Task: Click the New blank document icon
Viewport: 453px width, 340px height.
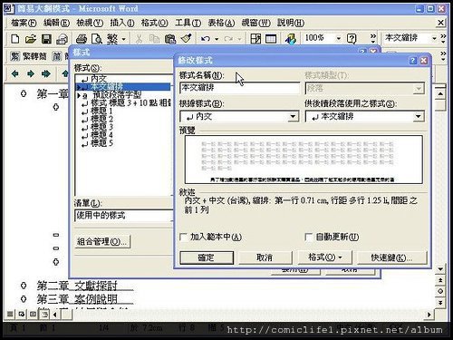Action: (x=15, y=39)
